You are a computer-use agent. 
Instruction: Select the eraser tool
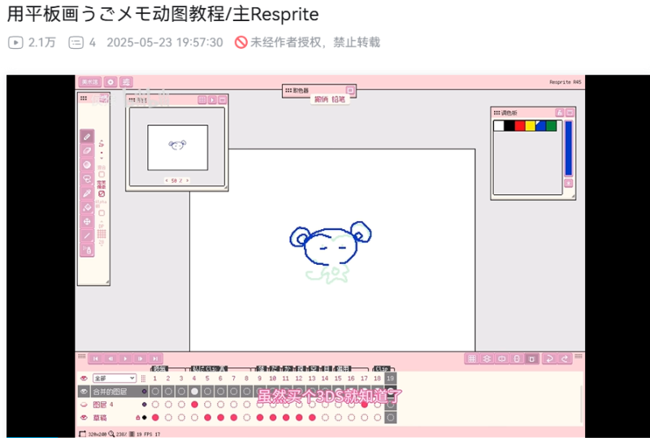[x=87, y=150]
